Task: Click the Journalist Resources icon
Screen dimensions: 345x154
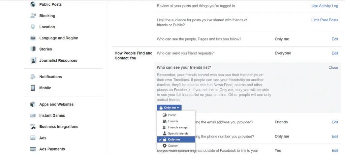Action: 33,60
